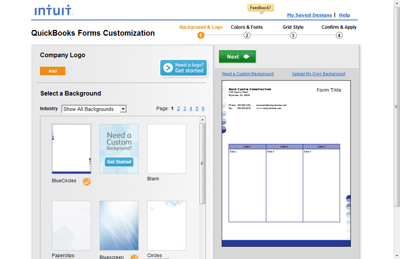Image resolution: width=400 pixels, height=259 pixels.
Task: Click Upload My Own Background link
Action: click(319, 74)
